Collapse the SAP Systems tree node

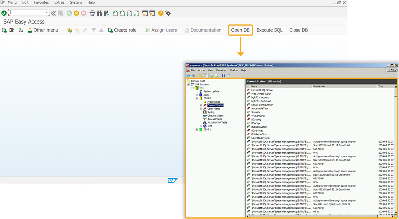189,85
